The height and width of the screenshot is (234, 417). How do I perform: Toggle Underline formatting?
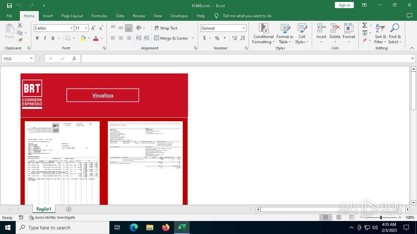click(53, 38)
